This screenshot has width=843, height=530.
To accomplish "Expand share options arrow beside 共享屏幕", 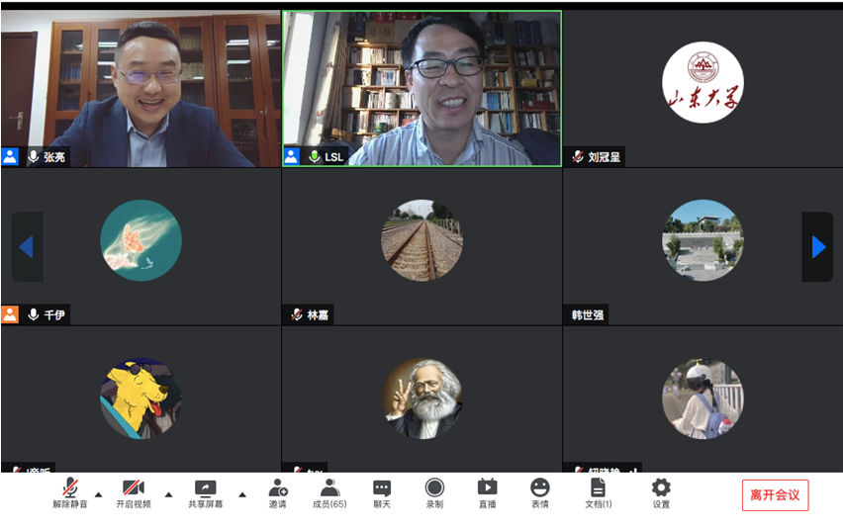I will pos(242,493).
